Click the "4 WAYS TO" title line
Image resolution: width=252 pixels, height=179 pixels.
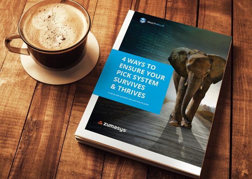139,63
